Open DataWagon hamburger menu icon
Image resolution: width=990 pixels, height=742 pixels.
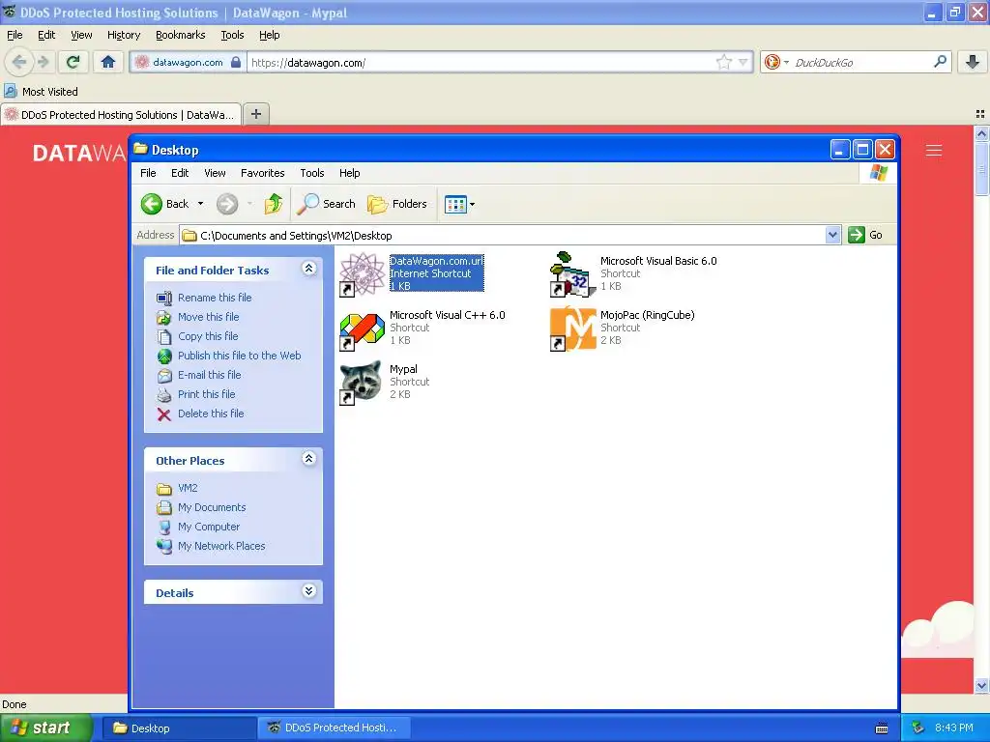pyautogui.click(x=934, y=150)
